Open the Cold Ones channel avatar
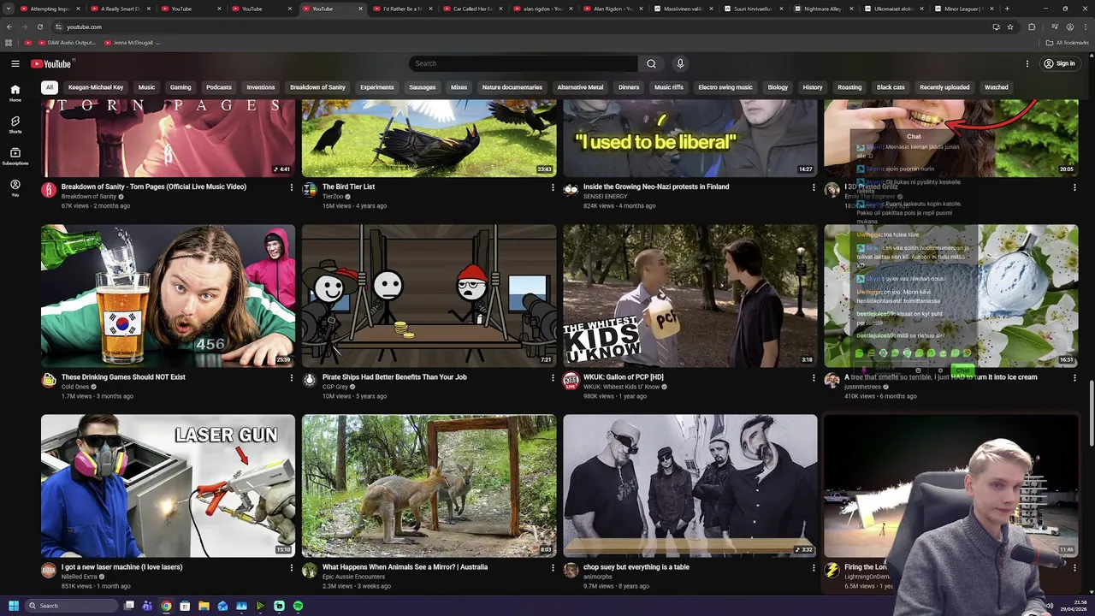The width and height of the screenshot is (1095, 616). click(49, 380)
